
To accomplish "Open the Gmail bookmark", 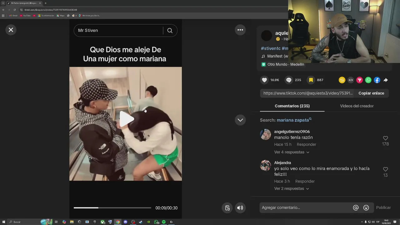I will click(x=13, y=16).
